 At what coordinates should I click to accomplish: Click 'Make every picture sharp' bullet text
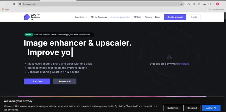60,64
